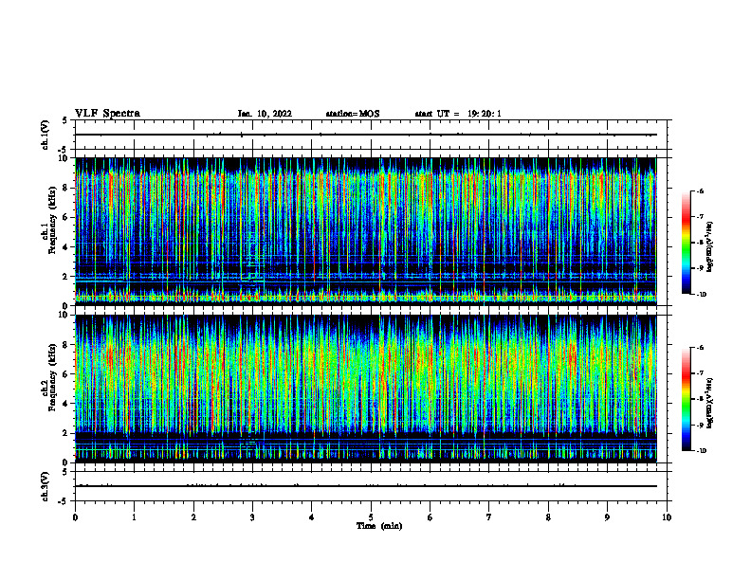
Task: Click the ch.2 color bar log(PSD) label
Action: coord(710,403)
